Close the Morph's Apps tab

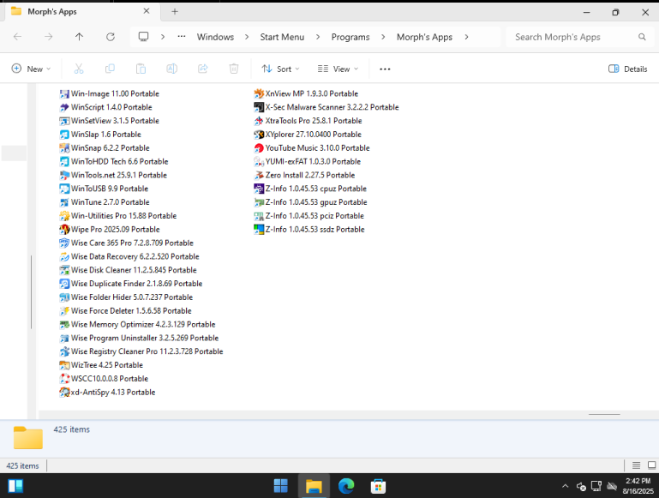point(147,11)
